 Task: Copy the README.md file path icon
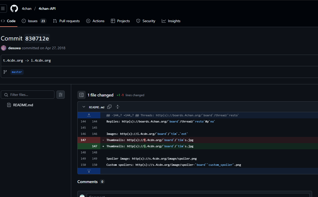click(x=109, y=107)
